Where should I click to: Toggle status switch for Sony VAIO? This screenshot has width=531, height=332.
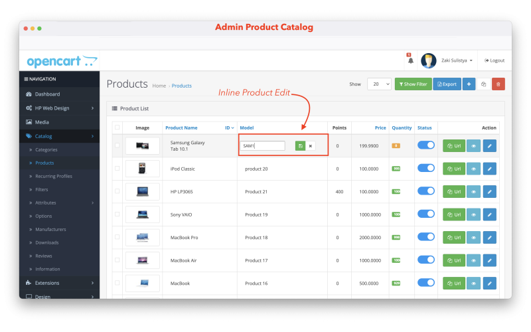click(x=426, y=214)
